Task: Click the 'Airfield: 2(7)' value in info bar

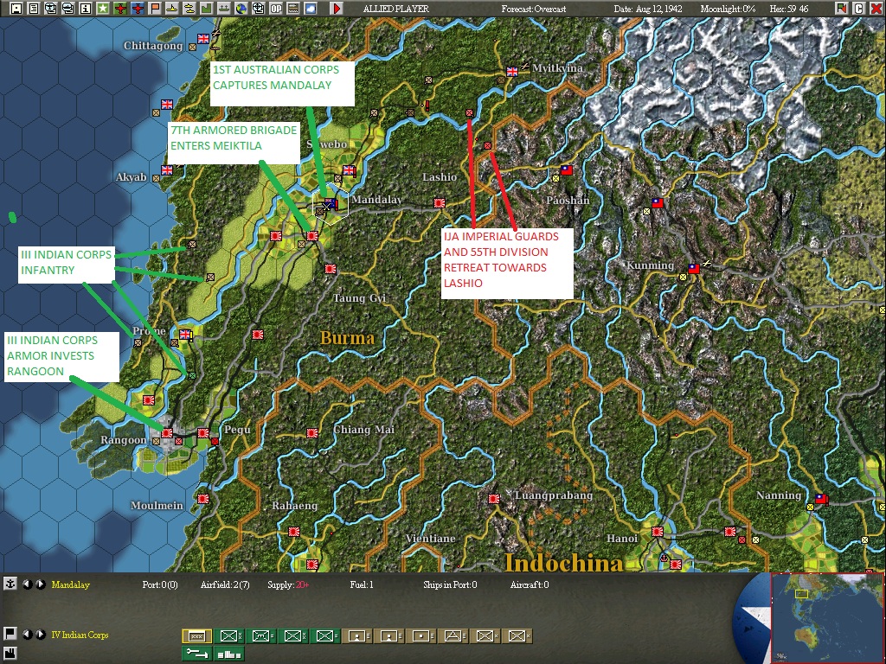Action: [225, 584]
